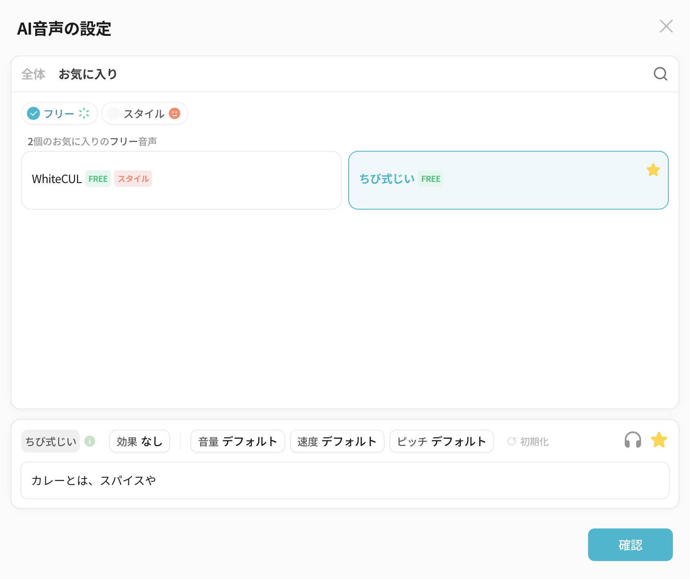Close the AI音声の設定 dialog
This screenshot has width=690, height=579.
[666, 26]
